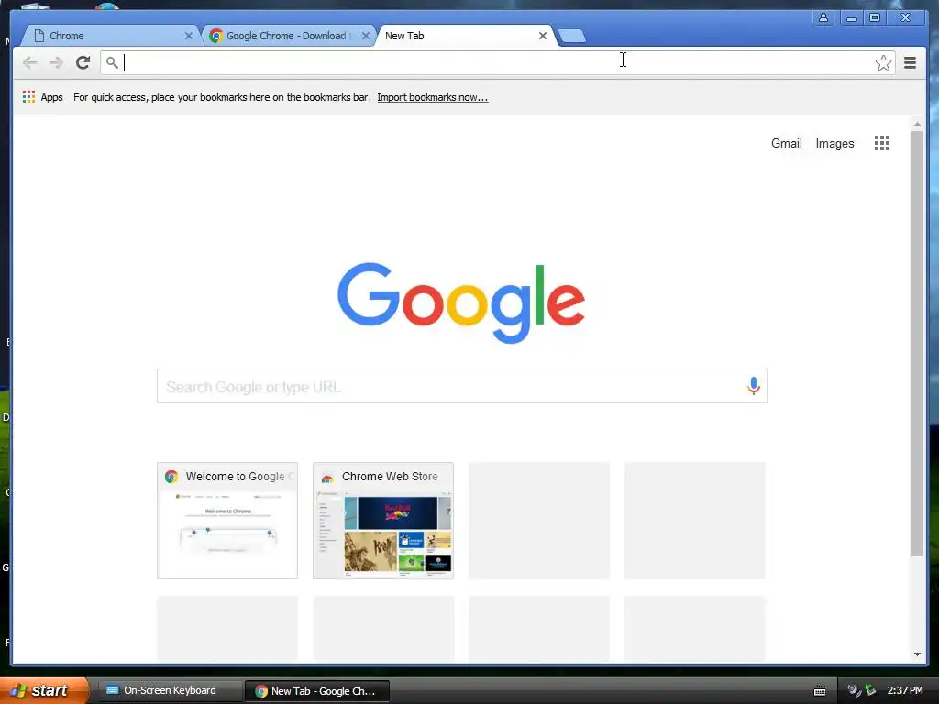Close the Google Chrome - Download tab
Screen dimensions: 939x704
point(365,36)
